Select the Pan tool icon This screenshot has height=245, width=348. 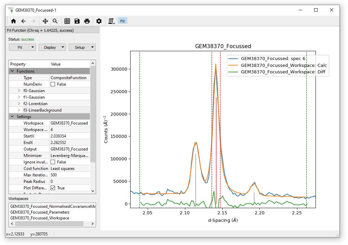45,21
